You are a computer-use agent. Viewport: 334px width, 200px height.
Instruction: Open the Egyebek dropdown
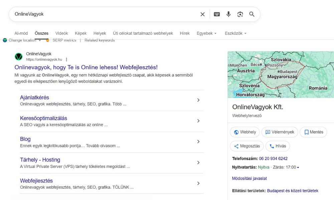pyautogui.click(x=206, y=33)
